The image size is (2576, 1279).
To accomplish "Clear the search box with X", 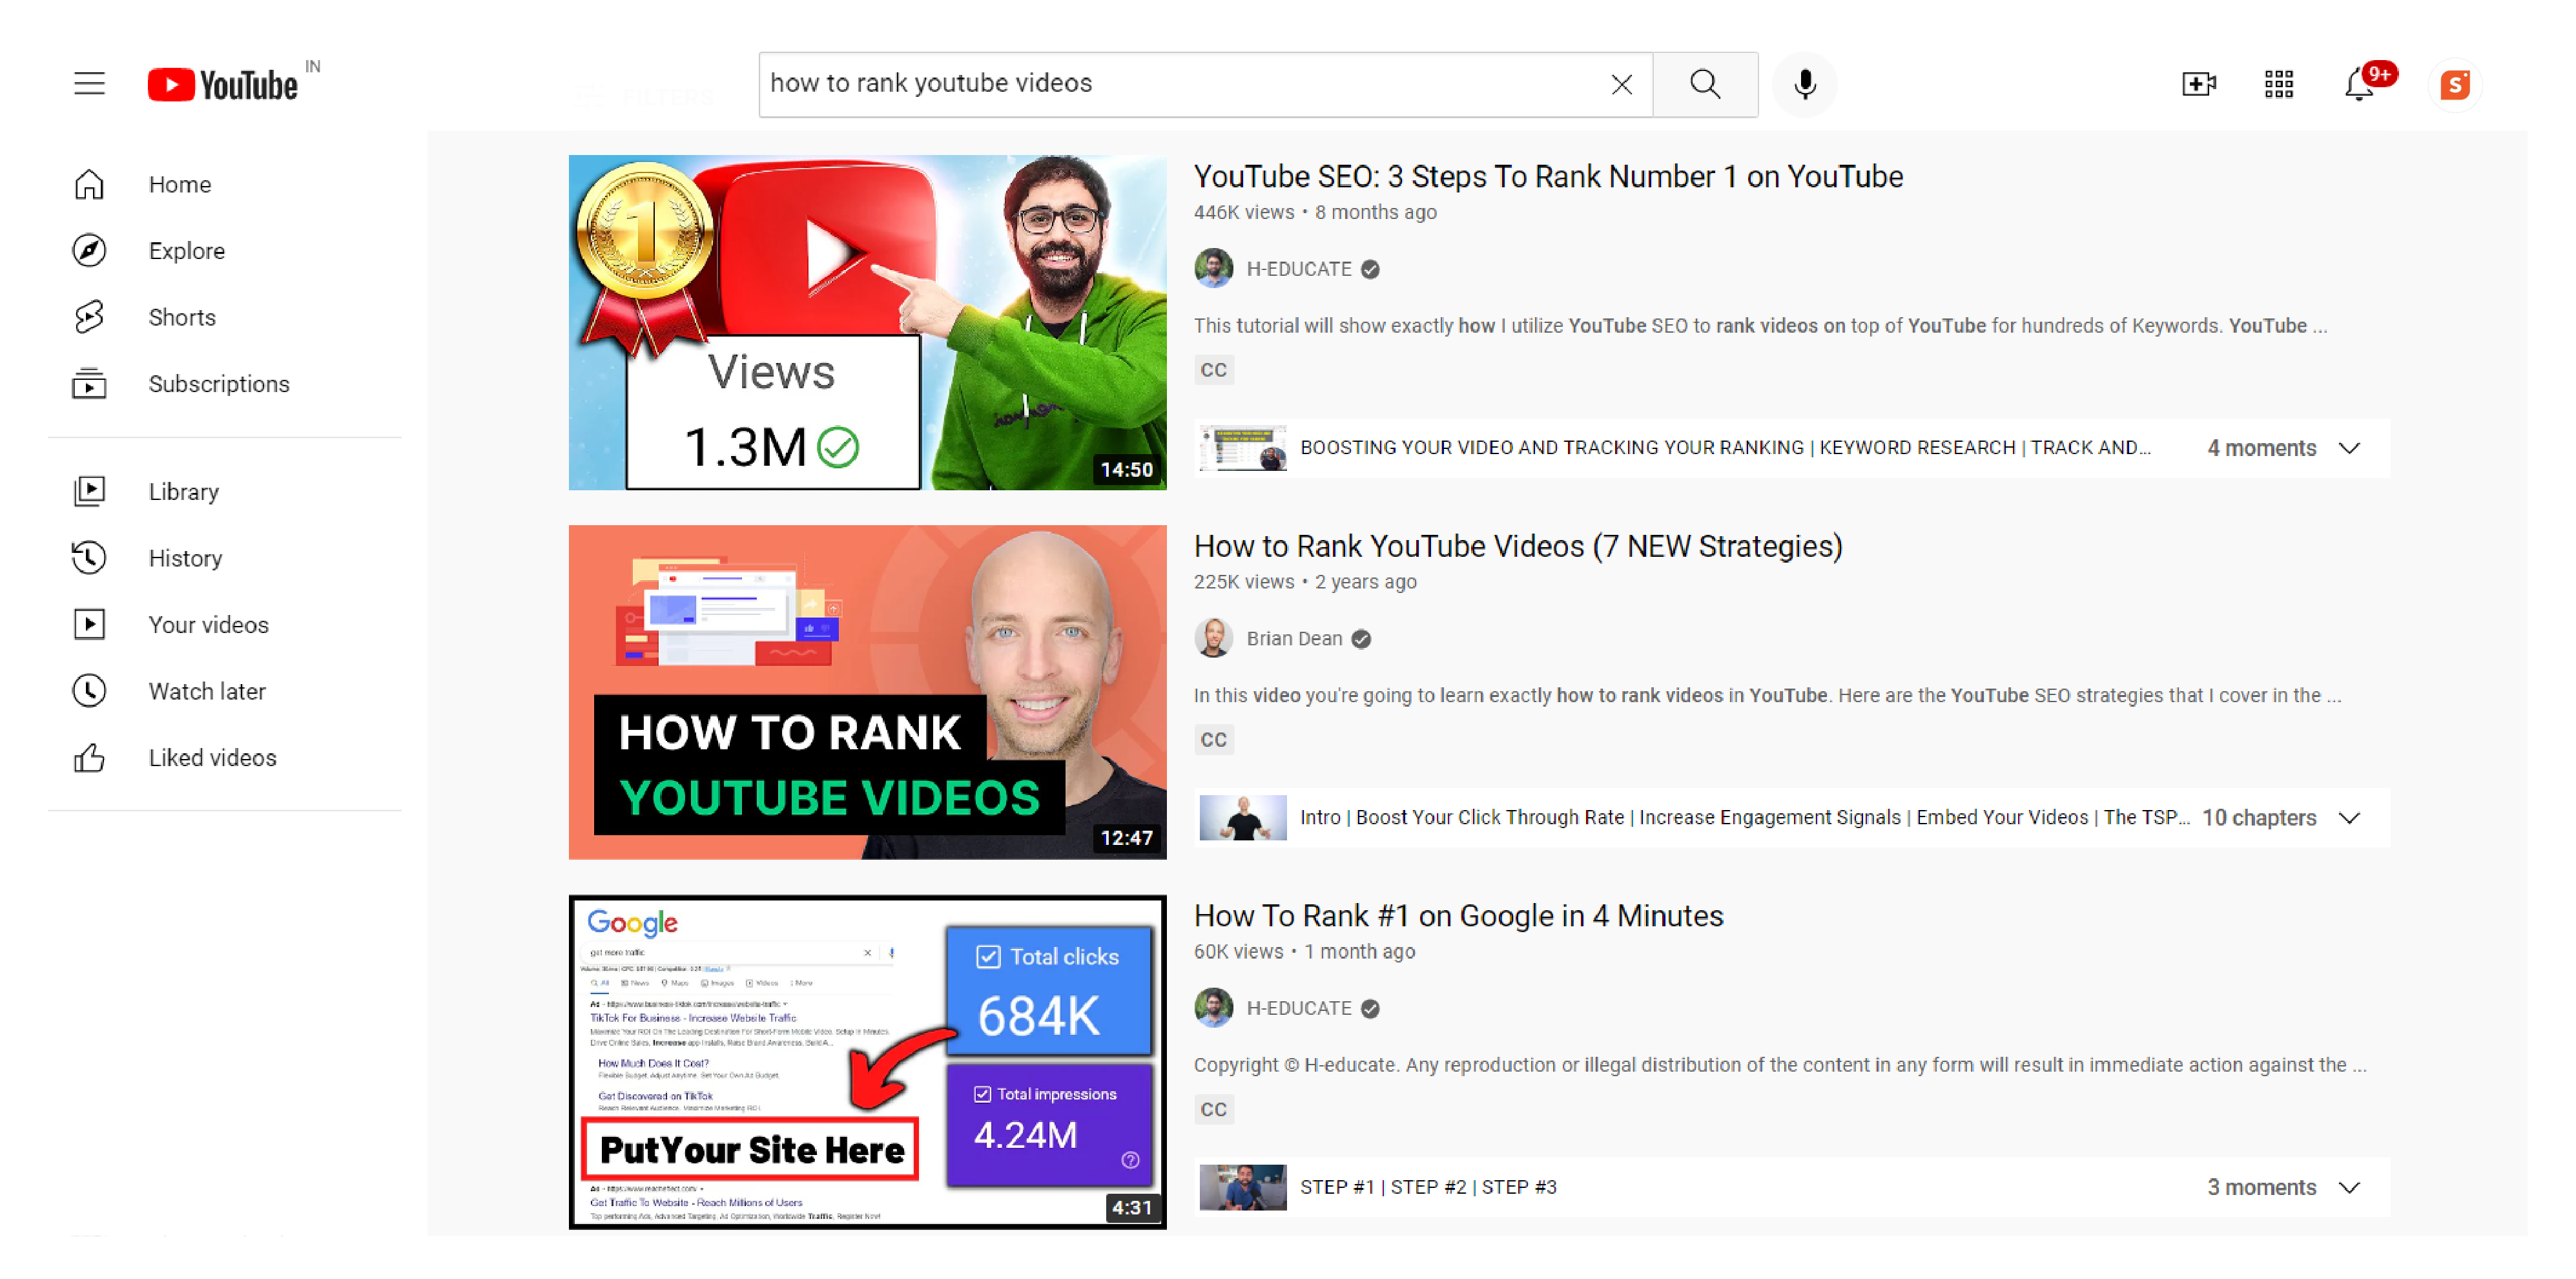I will pyautogui.click(x=1621, y=85).
